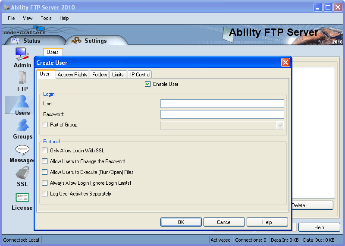The width and height of the screenshot is (345, 246).
Task: Click Connections: 0 in status bar
Action: (251, 240)
